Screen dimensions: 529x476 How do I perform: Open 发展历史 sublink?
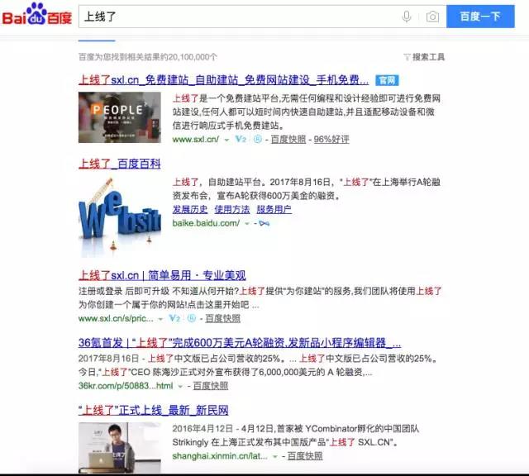coord(190,210)
